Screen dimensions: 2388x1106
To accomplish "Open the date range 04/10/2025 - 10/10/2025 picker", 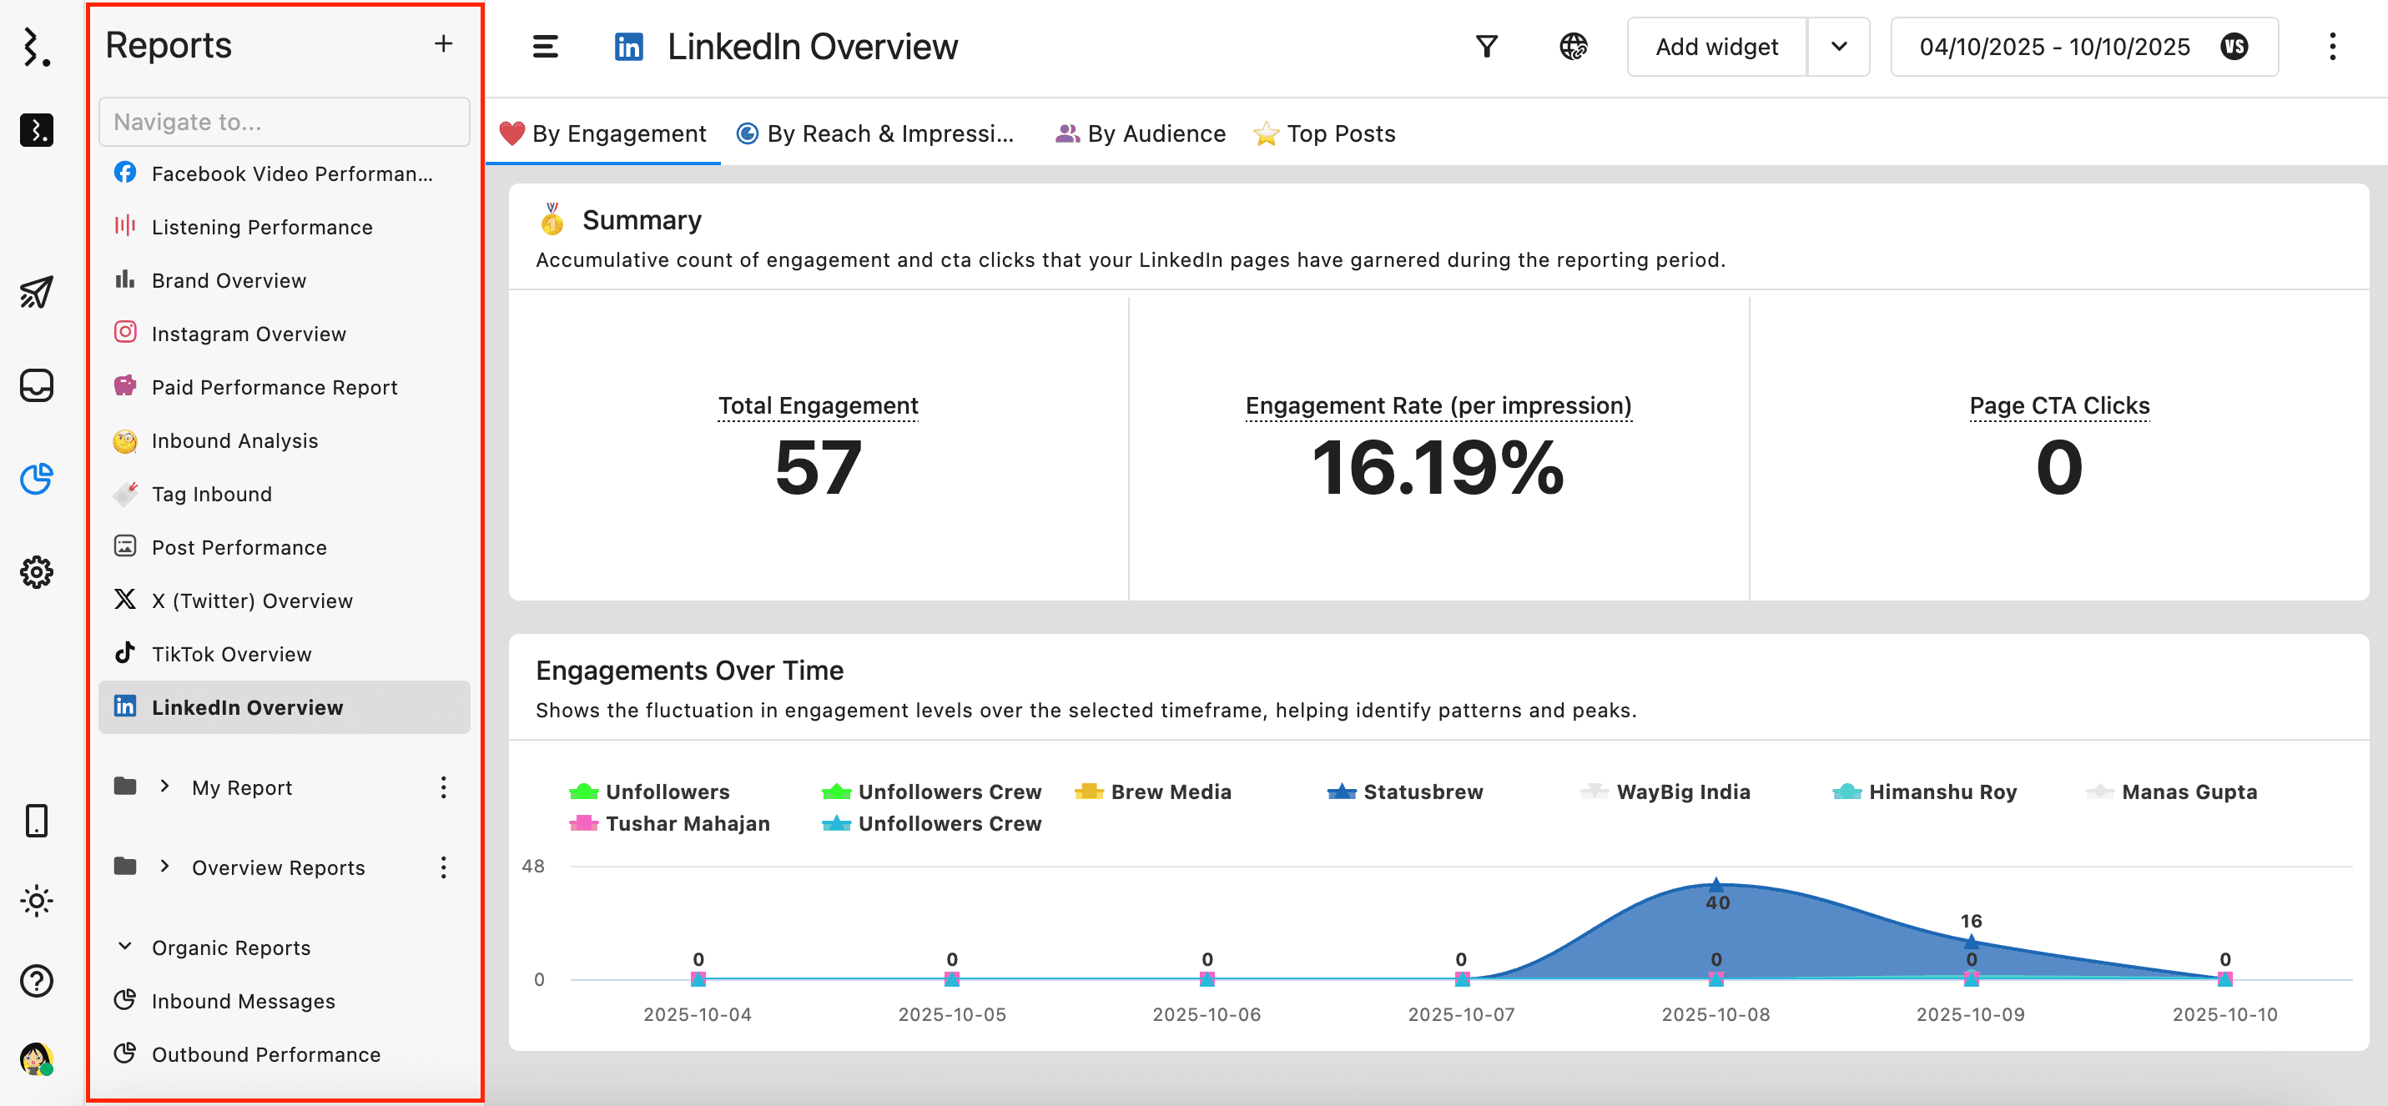I will (2054, 47).
